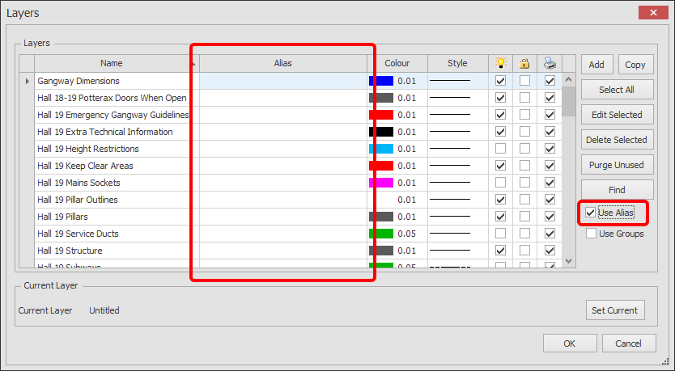
Task: Open cyan swatch of Hall 19 Height Restrictions
Action: pyautogui.click(x=381, y=149)
